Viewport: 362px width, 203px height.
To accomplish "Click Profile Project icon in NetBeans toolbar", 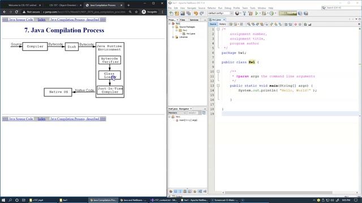I will [x=271, y=14].
